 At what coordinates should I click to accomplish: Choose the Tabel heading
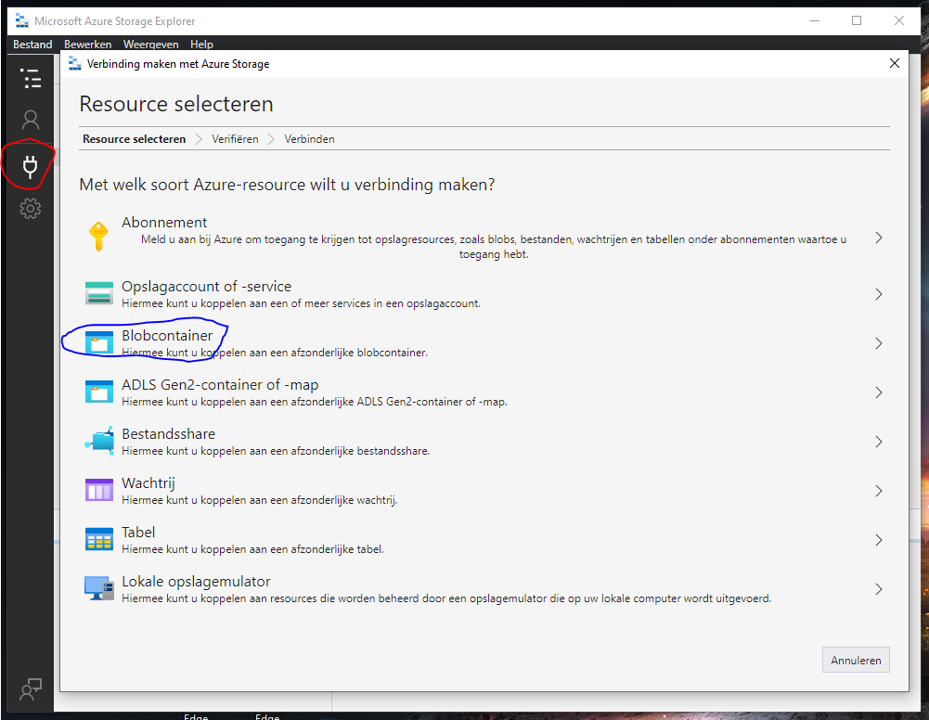click(x=138, y=533)
